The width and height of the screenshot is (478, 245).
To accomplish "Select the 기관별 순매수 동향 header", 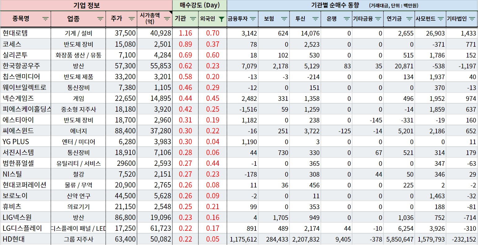I will pyautogui.click(x=352, y=5).
